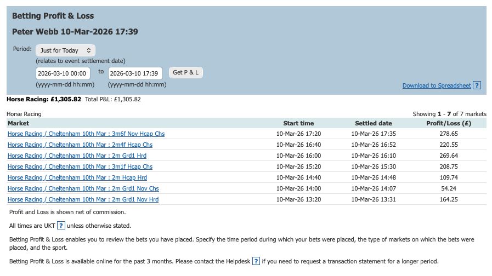
Task: Select the 54.24 profit value
Action: click(449, 188)
